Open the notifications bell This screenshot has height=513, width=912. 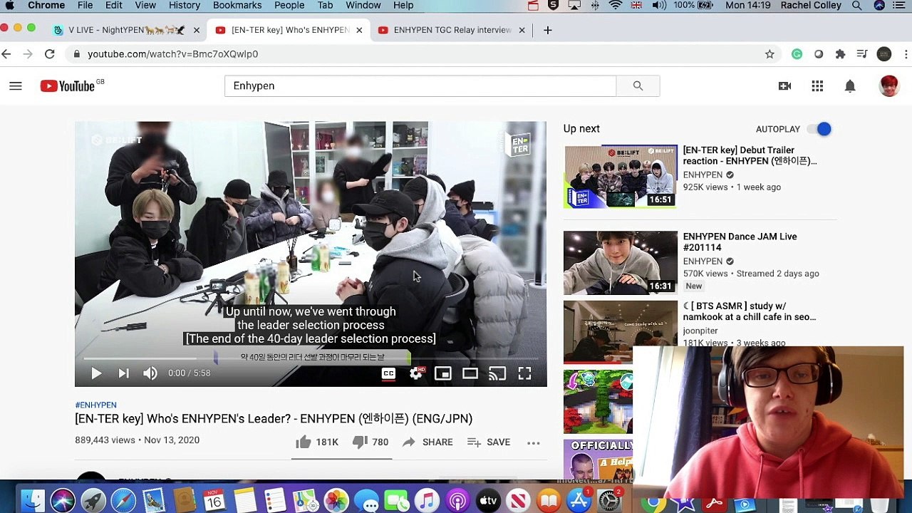coord(850,86)
